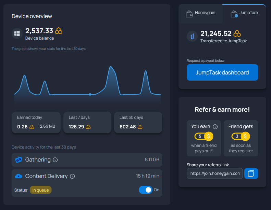Click the Request a payout below text
The height and width of the screenshot is (210, 271).
tap(206, 61)
